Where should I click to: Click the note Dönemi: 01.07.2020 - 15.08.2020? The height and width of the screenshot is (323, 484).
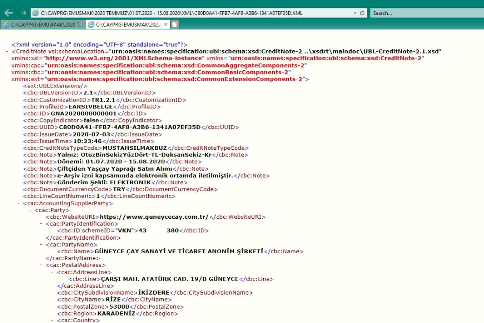(111, 161)
